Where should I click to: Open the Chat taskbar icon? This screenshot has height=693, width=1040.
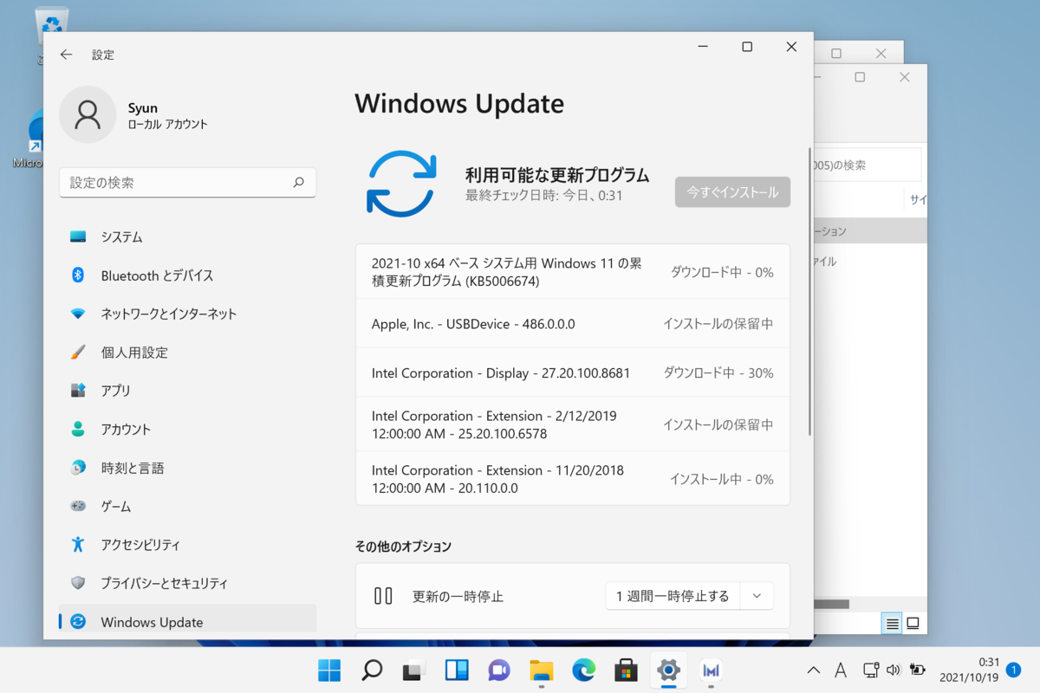(499, 670)
